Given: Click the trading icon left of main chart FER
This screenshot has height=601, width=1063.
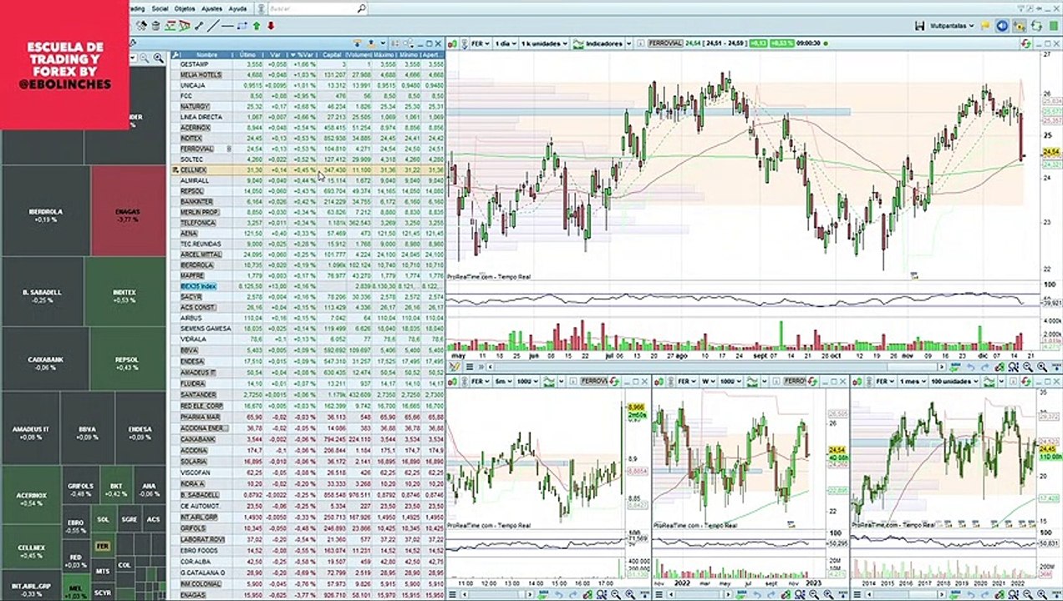Looking at the screenshot, I should [453, 43].
